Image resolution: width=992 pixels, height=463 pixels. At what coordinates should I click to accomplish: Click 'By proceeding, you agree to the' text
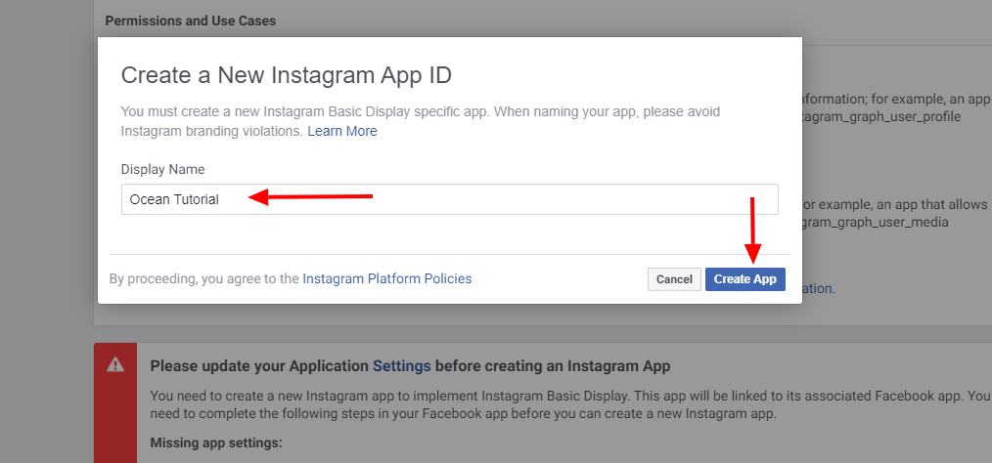point(204,278)
